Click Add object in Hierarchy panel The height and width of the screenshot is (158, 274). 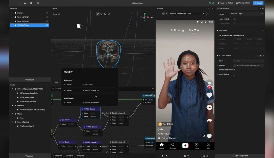[29, 80]
